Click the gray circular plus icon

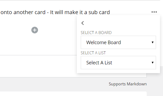(35, 30)
